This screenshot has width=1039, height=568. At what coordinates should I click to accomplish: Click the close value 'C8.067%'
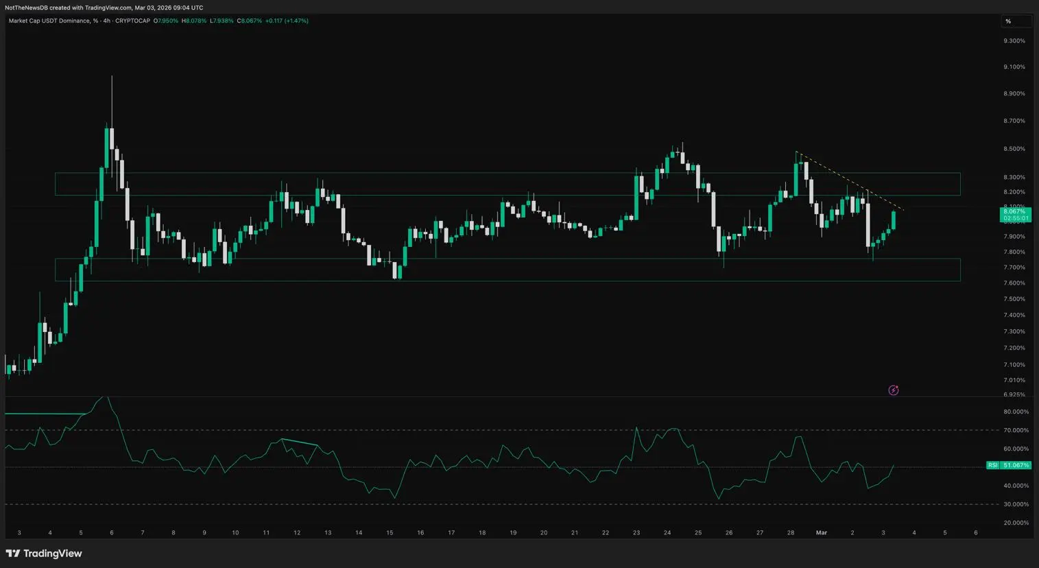tap(250, 21)
